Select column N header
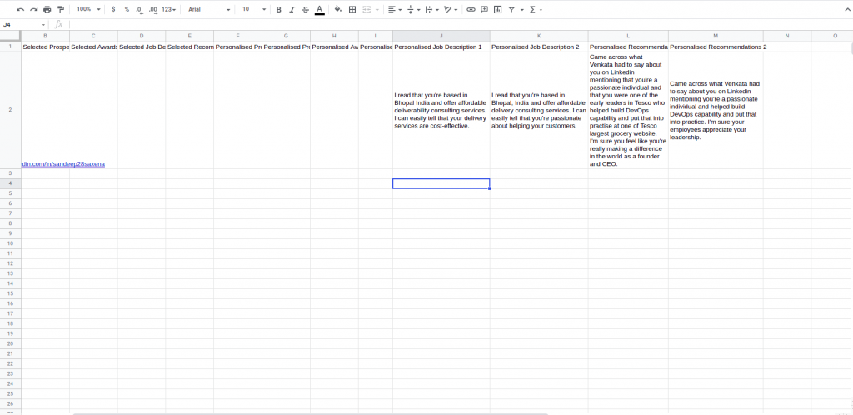 click(787, 36)
